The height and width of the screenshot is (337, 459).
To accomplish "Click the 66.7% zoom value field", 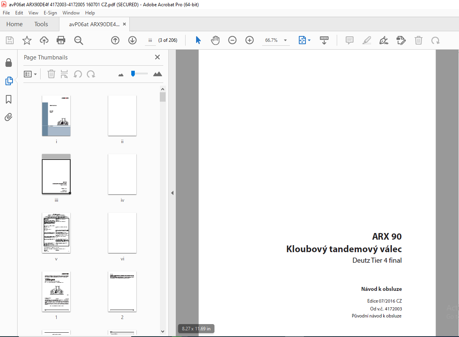I will coord(271,40).
